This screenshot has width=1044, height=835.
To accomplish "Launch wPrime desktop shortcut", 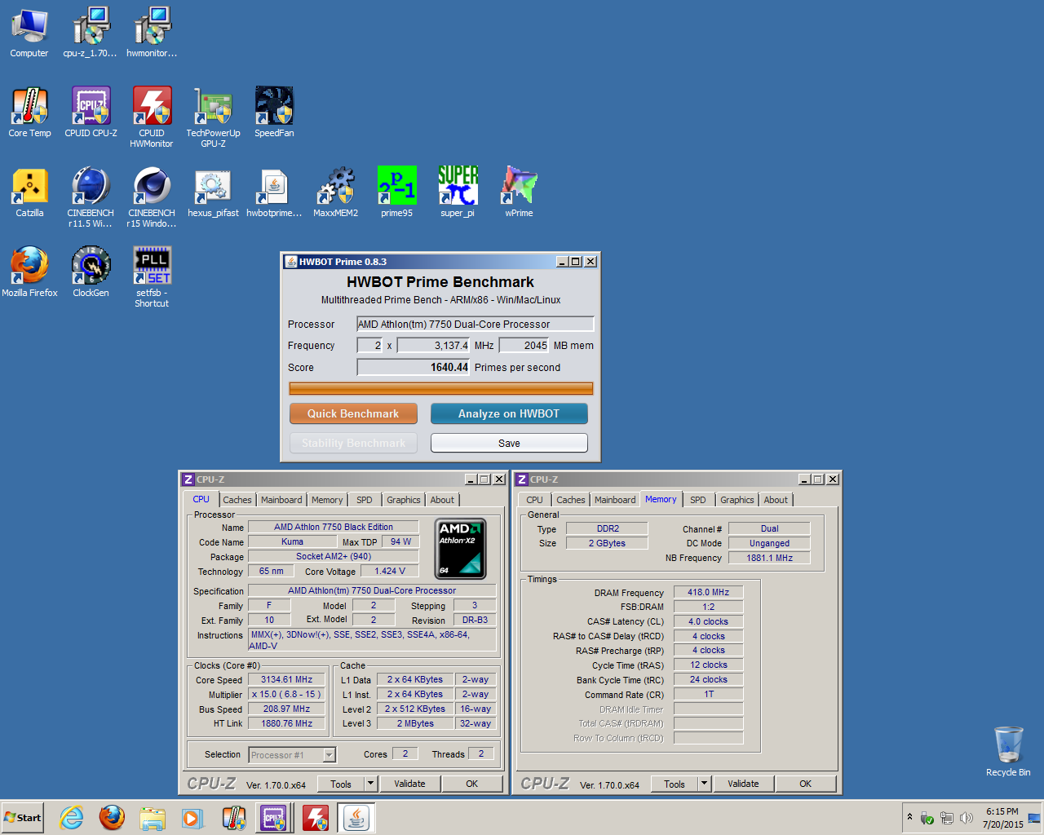I will (x=519, y=192).
